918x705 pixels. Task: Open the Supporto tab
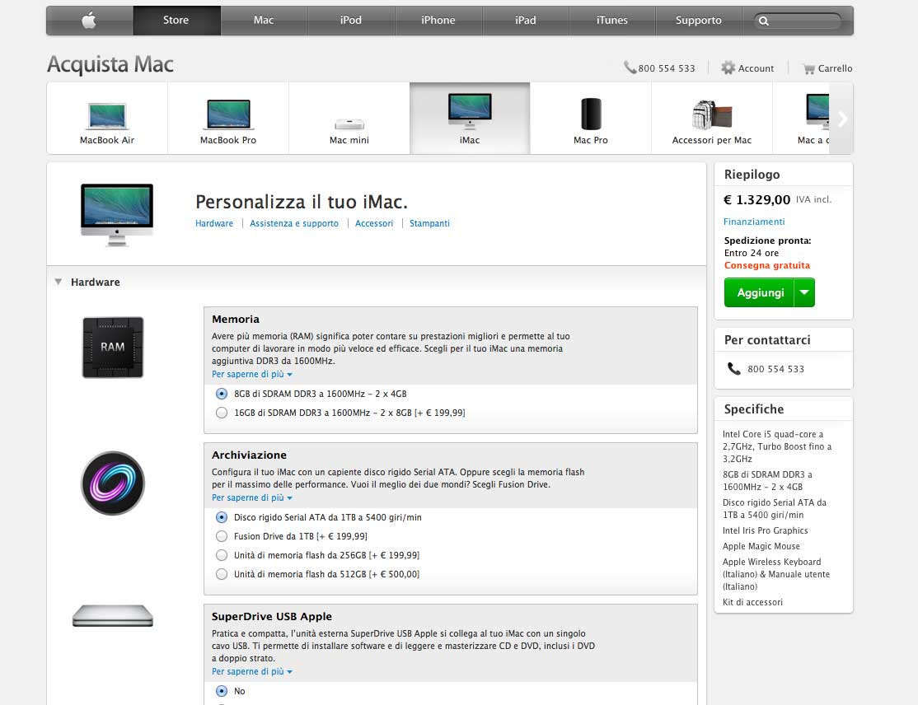(699, 21)
